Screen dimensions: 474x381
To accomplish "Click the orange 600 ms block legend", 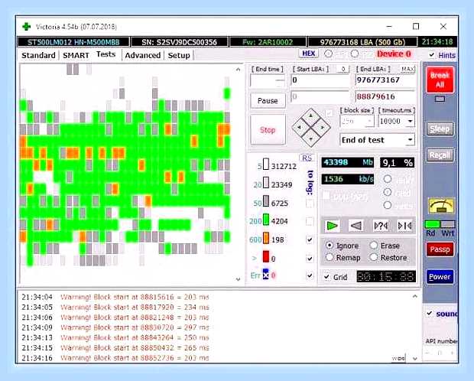I will 266,238.
